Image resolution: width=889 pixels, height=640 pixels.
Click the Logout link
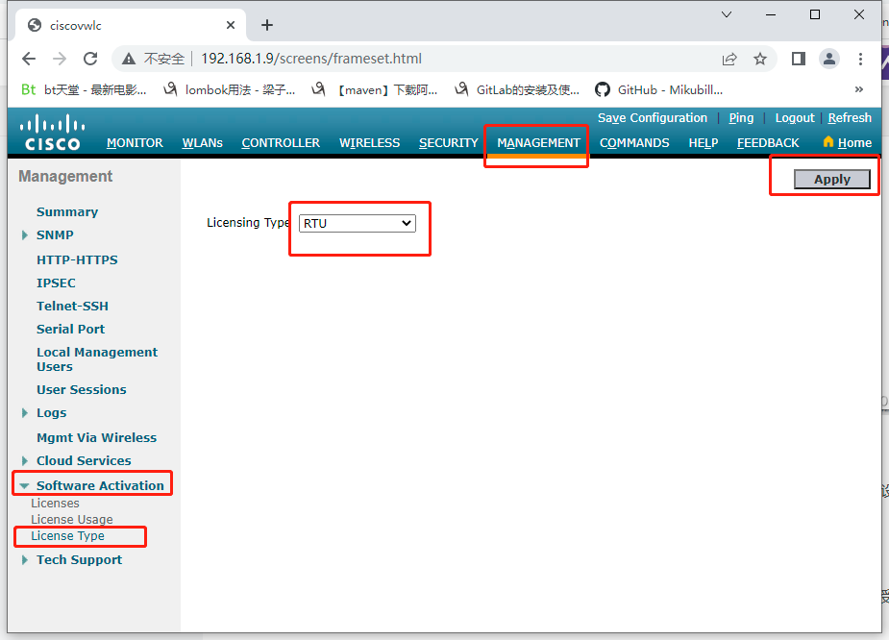coord(794,117)
